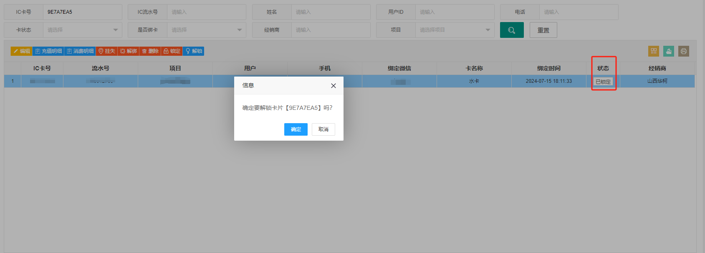
Task: Open the column filter grid icon
Action: 654,51
